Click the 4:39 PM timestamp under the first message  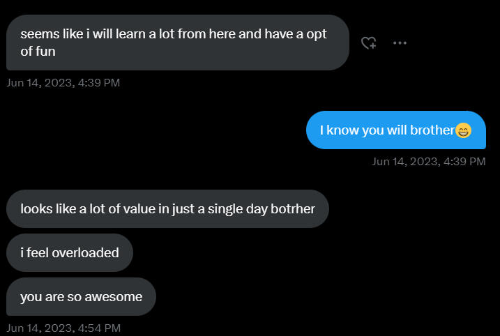[x=63, y=83]
